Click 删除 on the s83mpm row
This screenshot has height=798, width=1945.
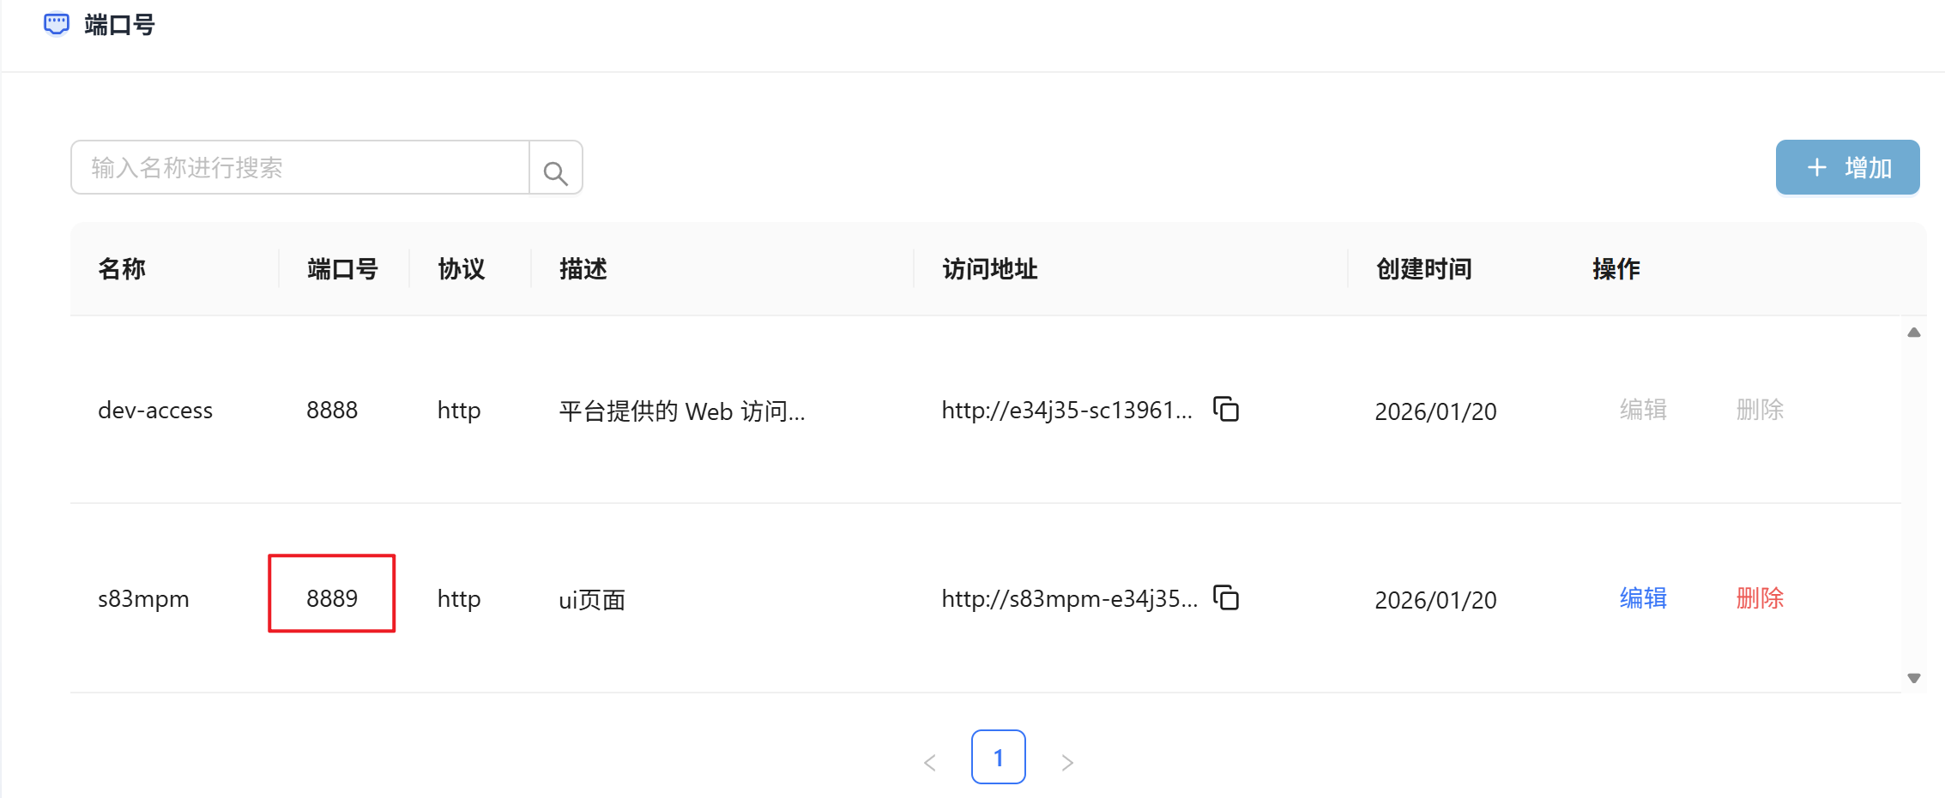click(1759, 599)
